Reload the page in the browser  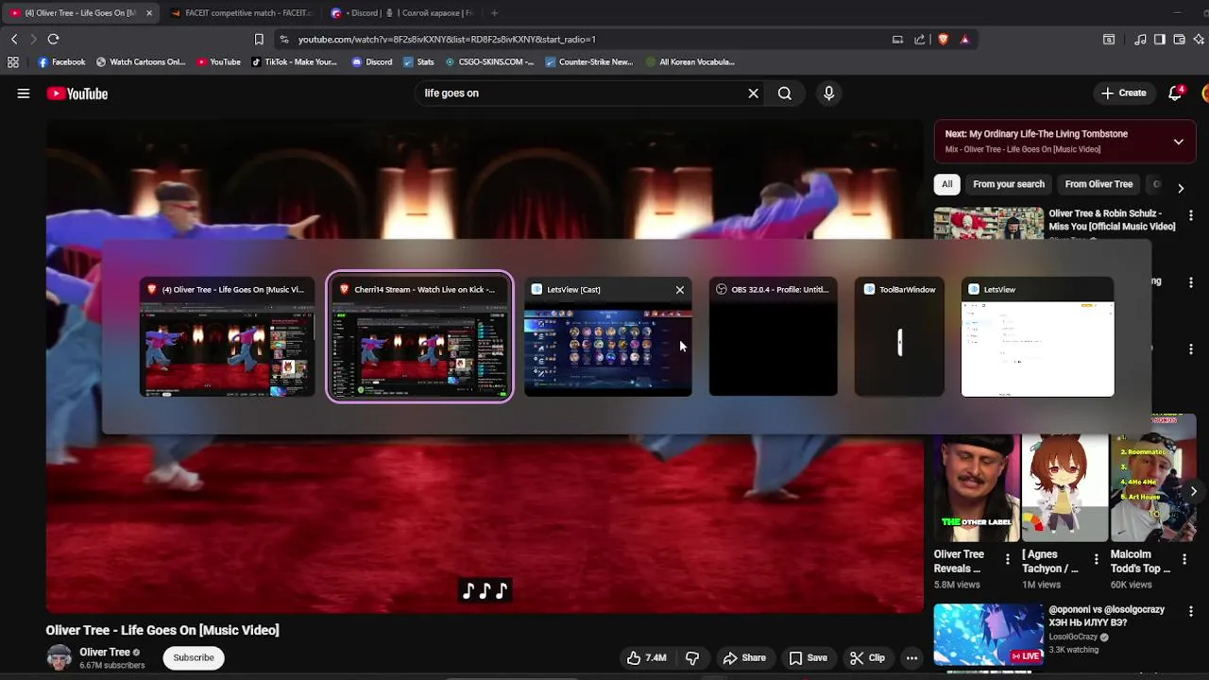[53, 40]
